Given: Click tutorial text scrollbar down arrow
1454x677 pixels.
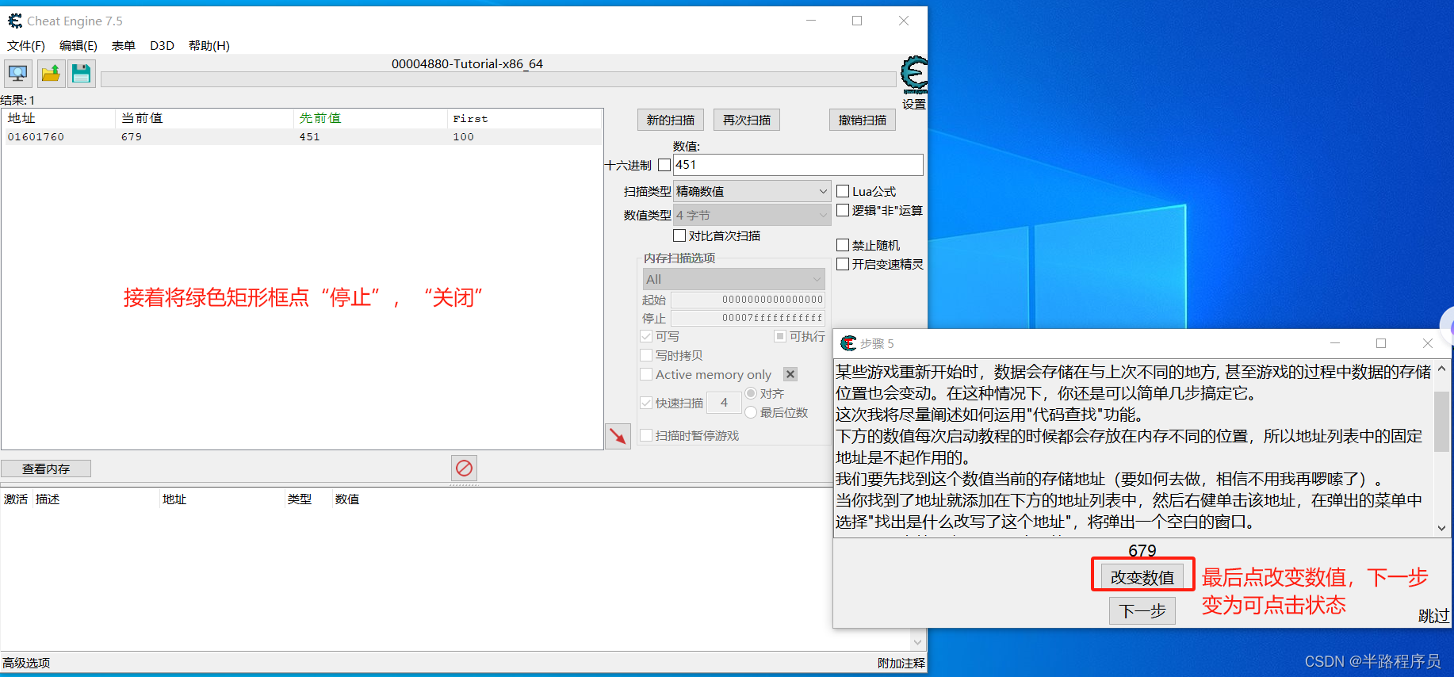Looking at the screenshot, I should [x=1441, y=528].
